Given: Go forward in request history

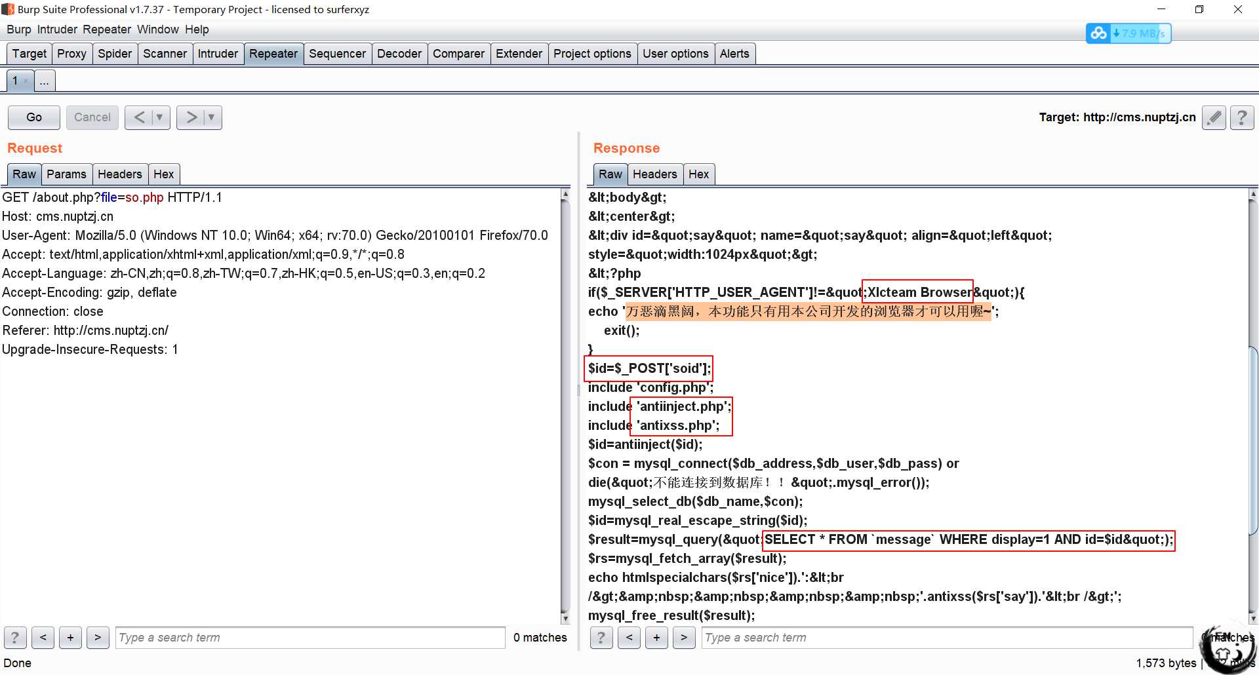Looking at the screenshot, I should (x=191, y=117).
